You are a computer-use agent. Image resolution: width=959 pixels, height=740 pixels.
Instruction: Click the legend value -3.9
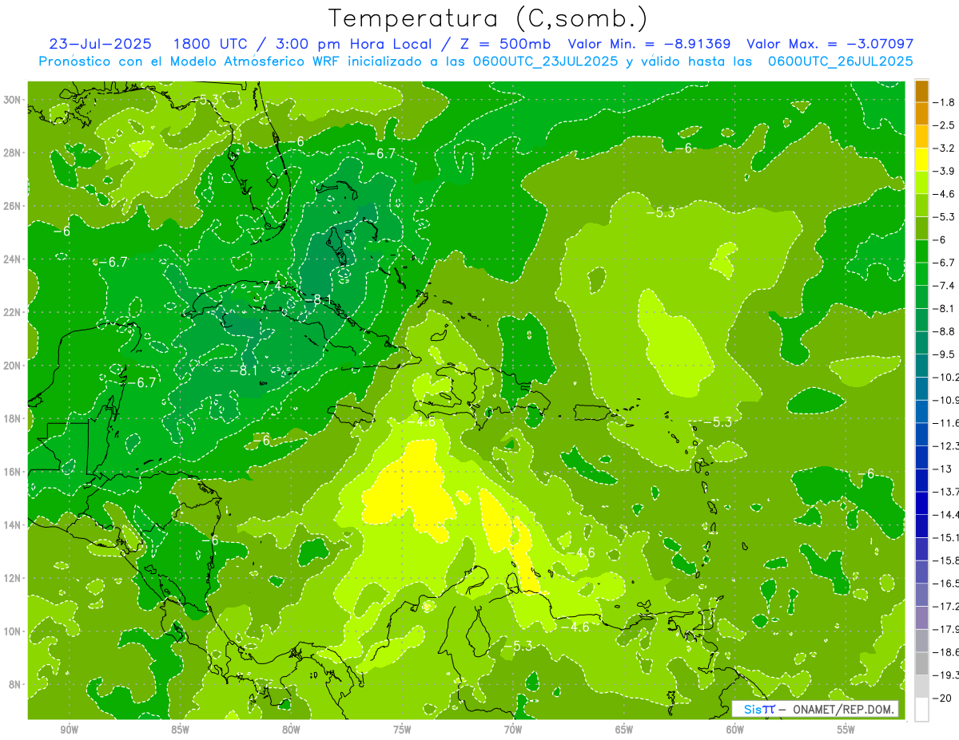tap(945, 171)
